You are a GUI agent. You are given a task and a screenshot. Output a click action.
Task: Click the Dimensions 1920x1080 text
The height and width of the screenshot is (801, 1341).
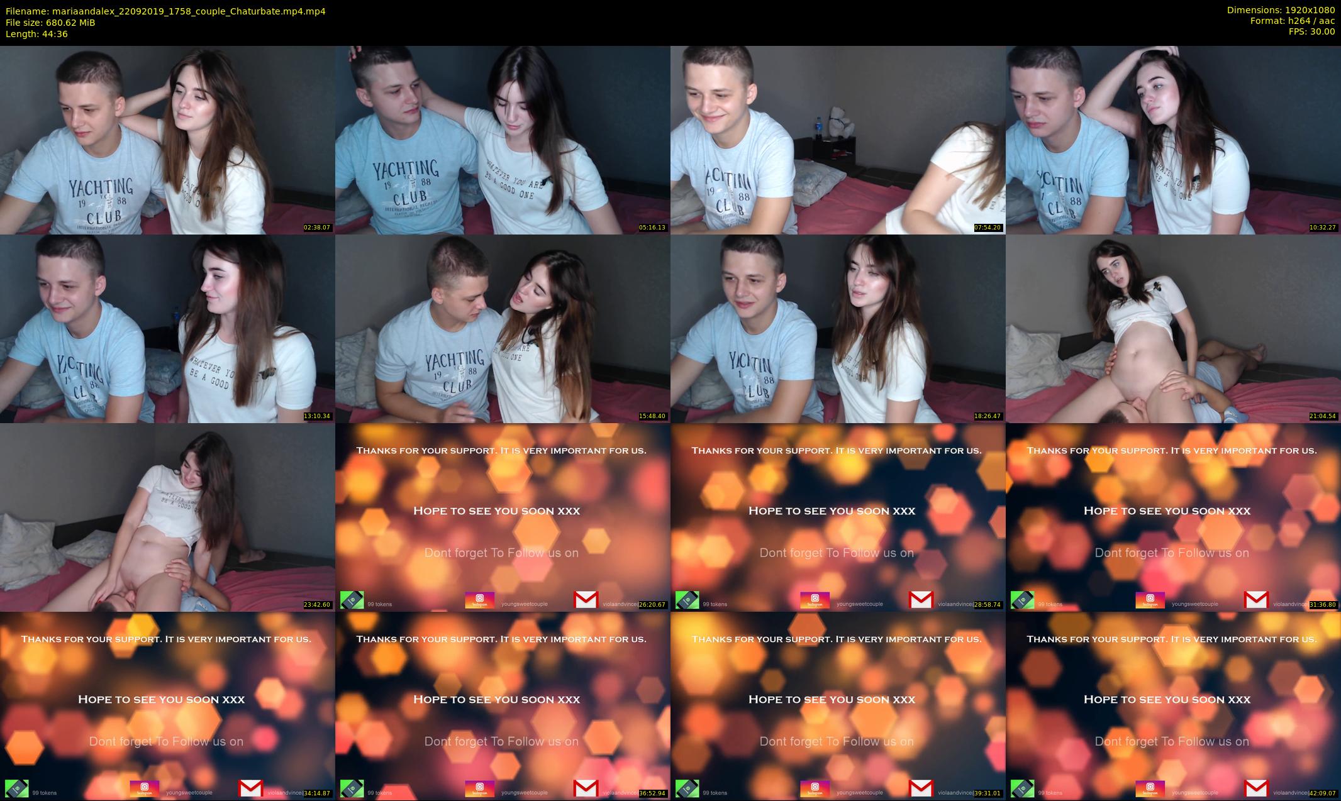1281,10
